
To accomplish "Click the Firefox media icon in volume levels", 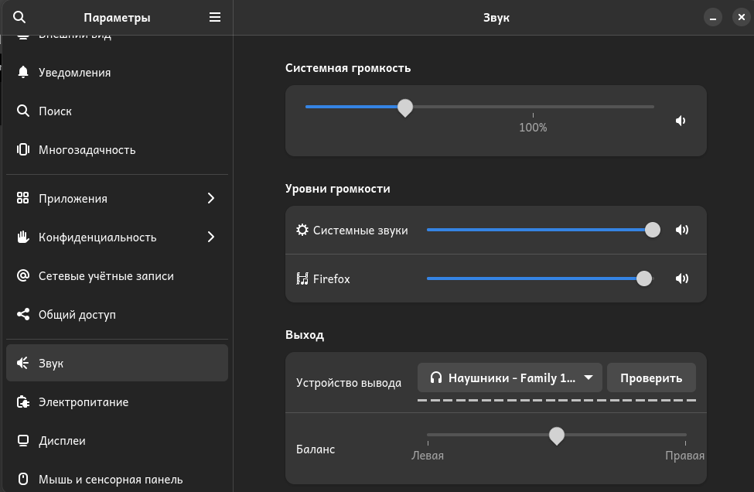I will coord(302,278).
